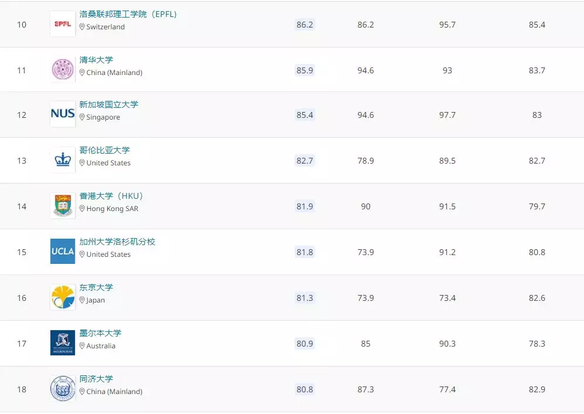Click the 81.8 score cell for UCLA
The height and width of the screenshot is (414, 584).
(304, 252)
